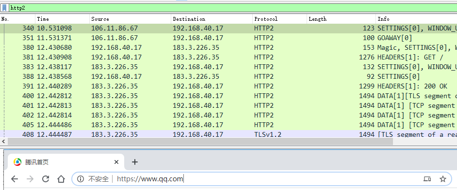Select packet 388 with length 92
Screen dimensions: 457x190
pyautogui.click(x=228, y=76)
